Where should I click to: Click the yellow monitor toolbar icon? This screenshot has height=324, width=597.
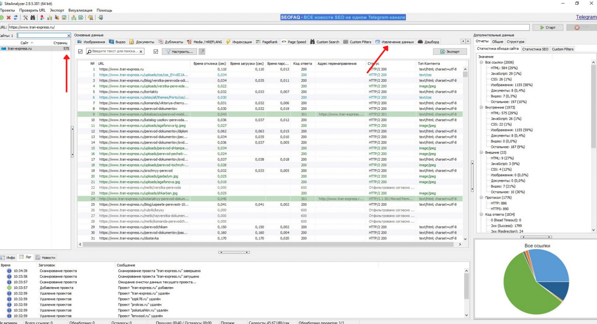coord(91,18)
